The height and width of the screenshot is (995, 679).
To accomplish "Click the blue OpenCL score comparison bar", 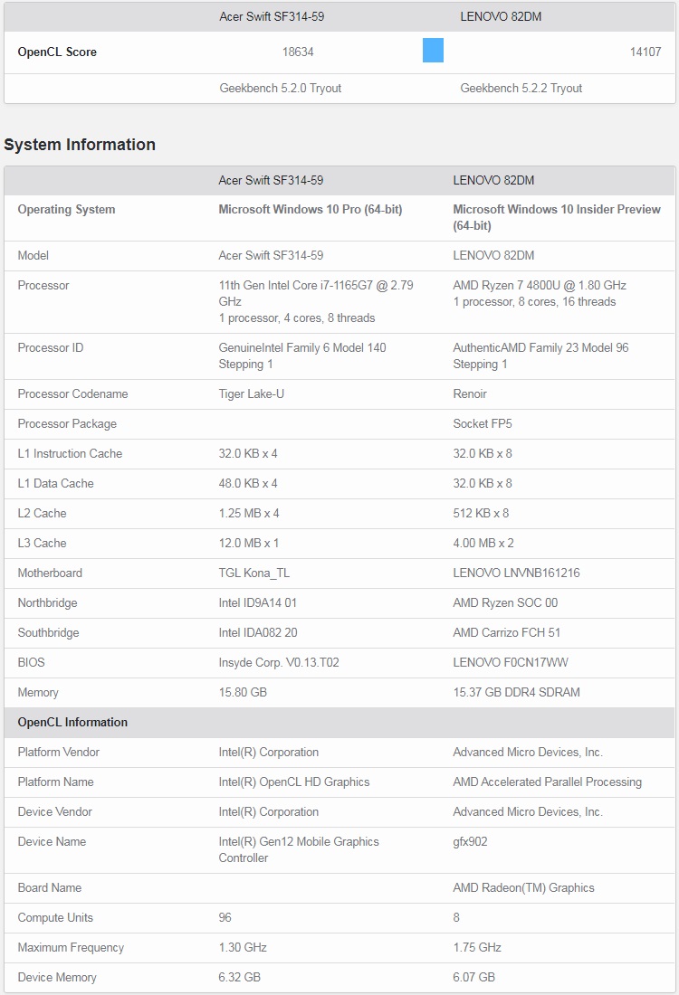I will (433, 51).
